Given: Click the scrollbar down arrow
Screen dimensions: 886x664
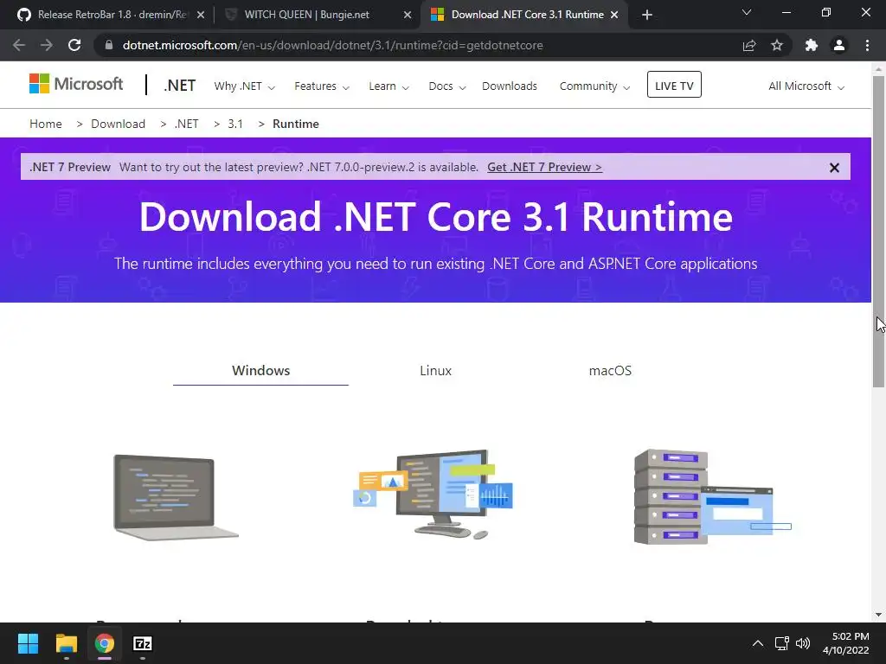Looking at the screenshot, I should tap(878, 615).
